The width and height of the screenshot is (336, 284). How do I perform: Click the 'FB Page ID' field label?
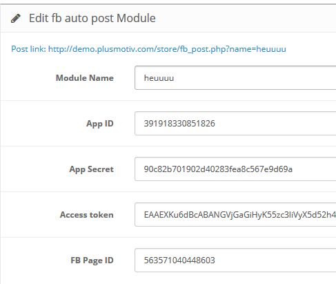coord(92,261)
